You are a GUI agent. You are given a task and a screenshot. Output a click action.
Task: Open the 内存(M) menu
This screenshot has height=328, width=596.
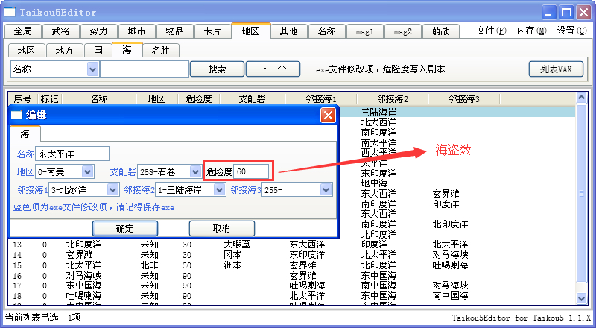[531, 31]
